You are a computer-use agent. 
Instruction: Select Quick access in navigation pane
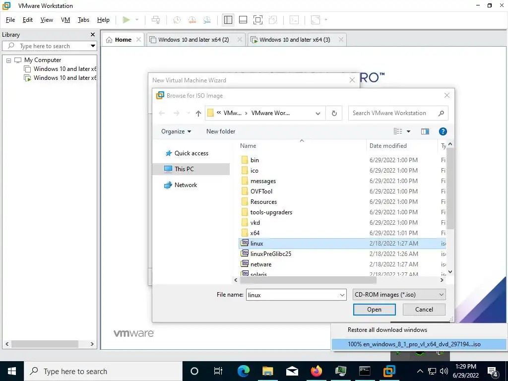(x=191, y=153)
